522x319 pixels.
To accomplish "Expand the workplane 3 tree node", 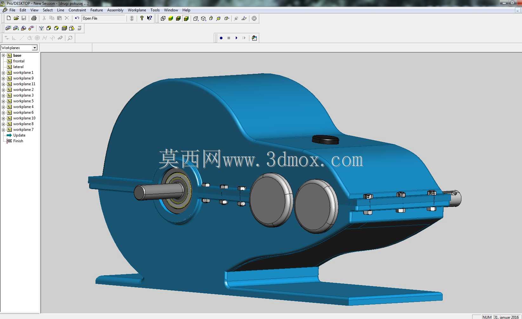I will [3, 95].
